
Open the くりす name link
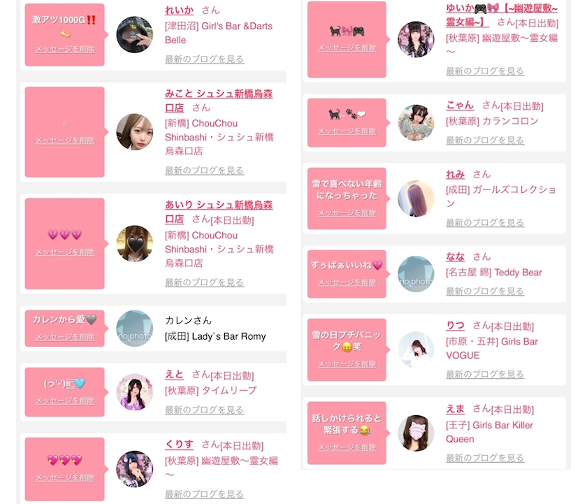[179, 445]
